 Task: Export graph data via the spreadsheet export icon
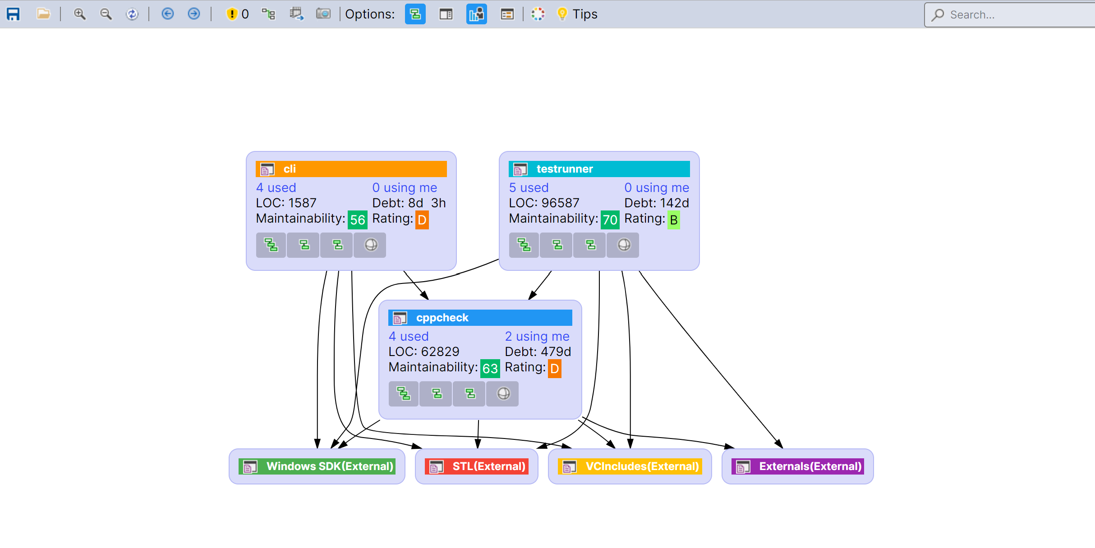[297, 14]
